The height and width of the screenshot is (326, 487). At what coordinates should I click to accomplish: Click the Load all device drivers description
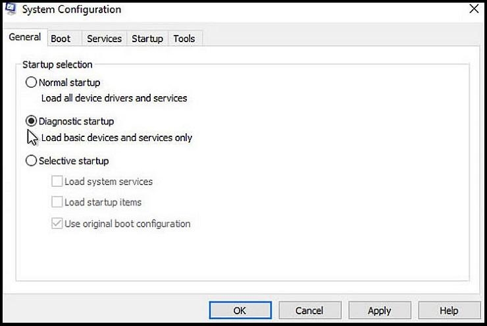click(115, 98)
